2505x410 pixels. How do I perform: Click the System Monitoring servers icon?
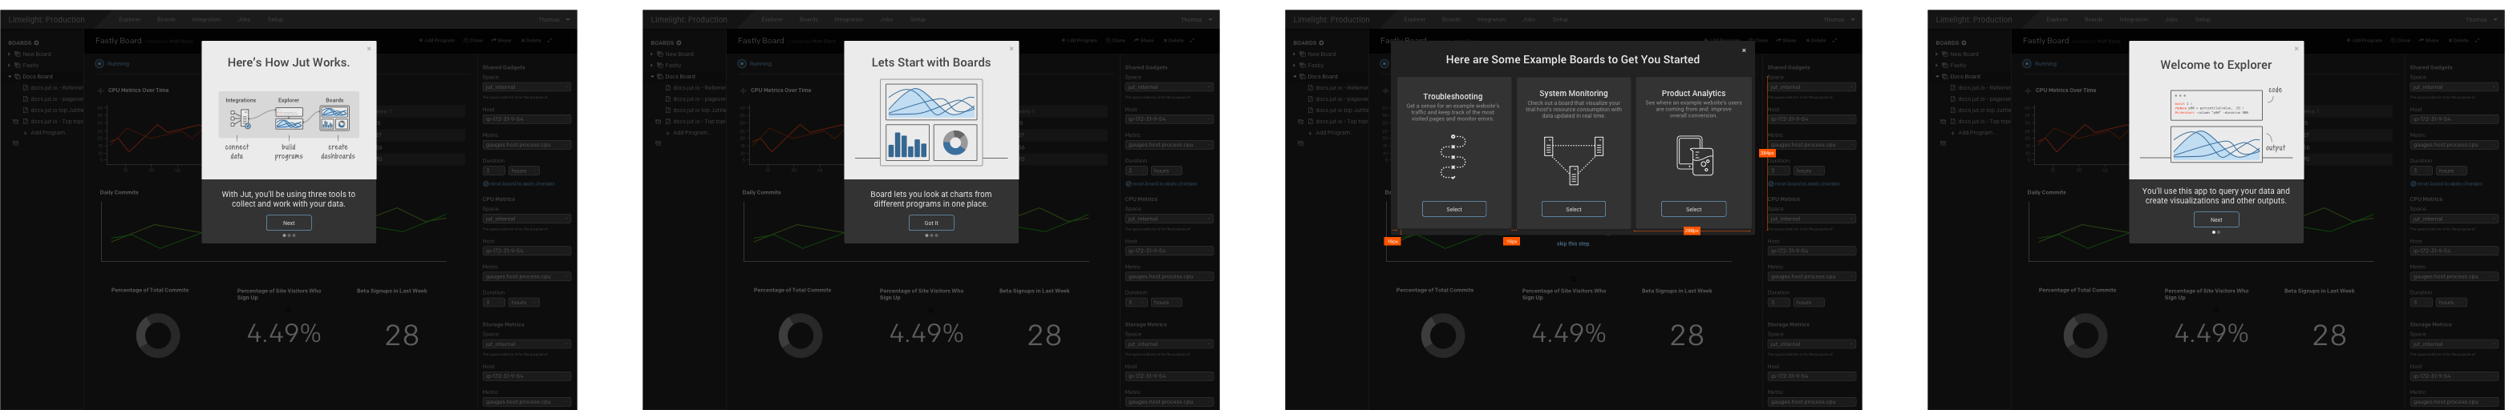(1574, 159)
